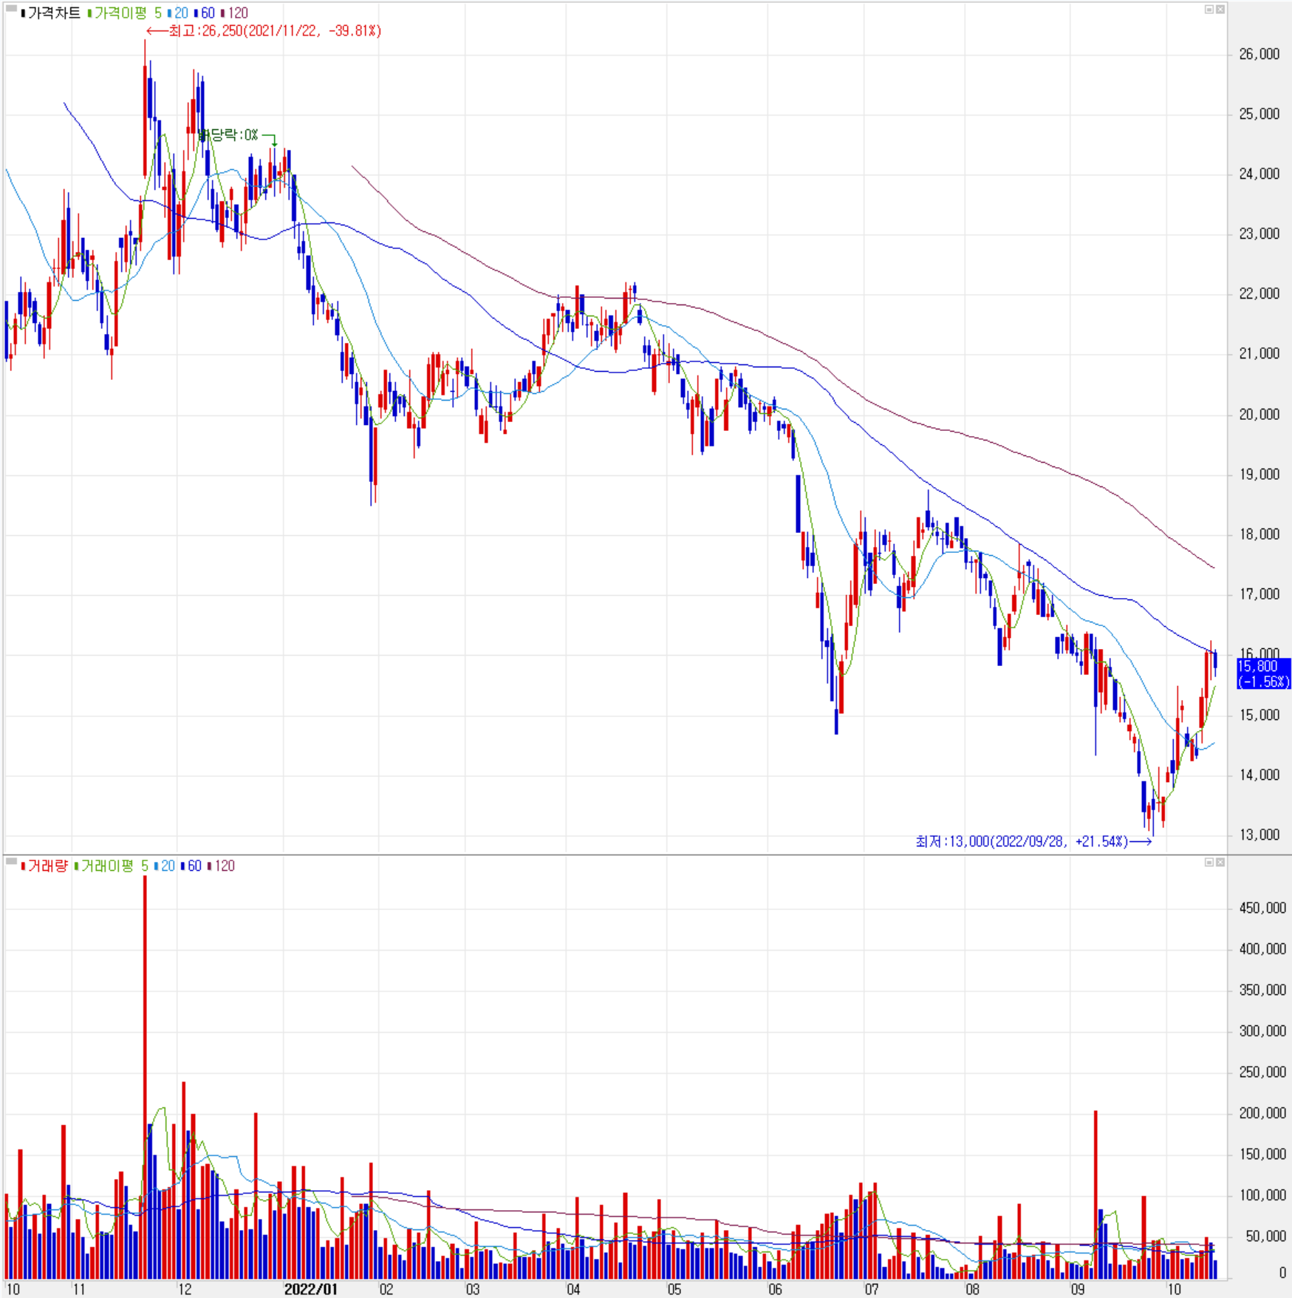Click the 26,000 price axis label
This screenshot has height=1298, width=1292.
tap(1259, 54)
